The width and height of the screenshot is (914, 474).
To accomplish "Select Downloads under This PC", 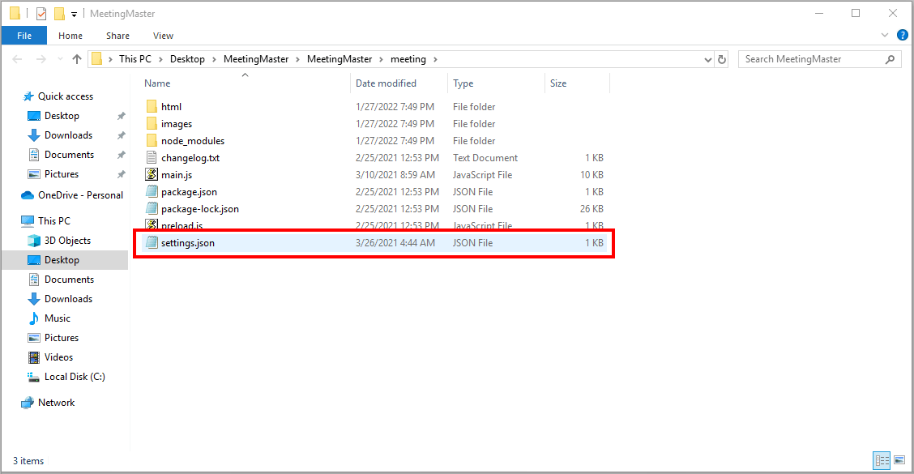I will (x=68, y=299).
